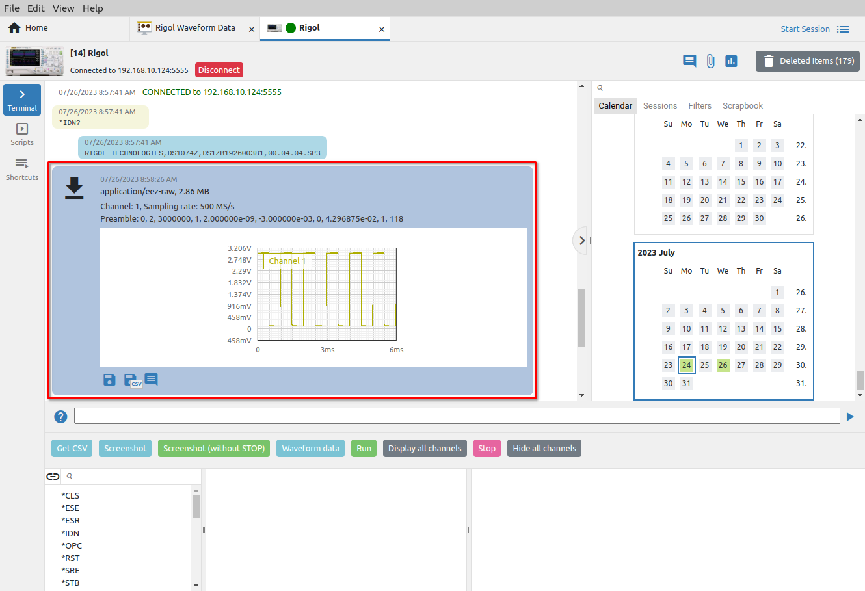Image resolution: width=865 pixels, height=591 pixels.
Task: Open Deleted Items (179)
Action: [808, 60]
